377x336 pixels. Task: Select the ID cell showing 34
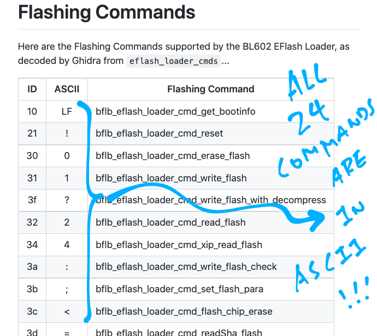point(32,245)
